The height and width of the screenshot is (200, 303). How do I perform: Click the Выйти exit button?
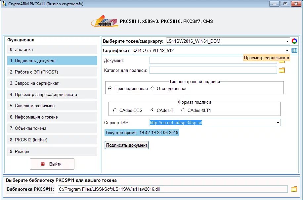pyautogui.click(x=52, y=164)
